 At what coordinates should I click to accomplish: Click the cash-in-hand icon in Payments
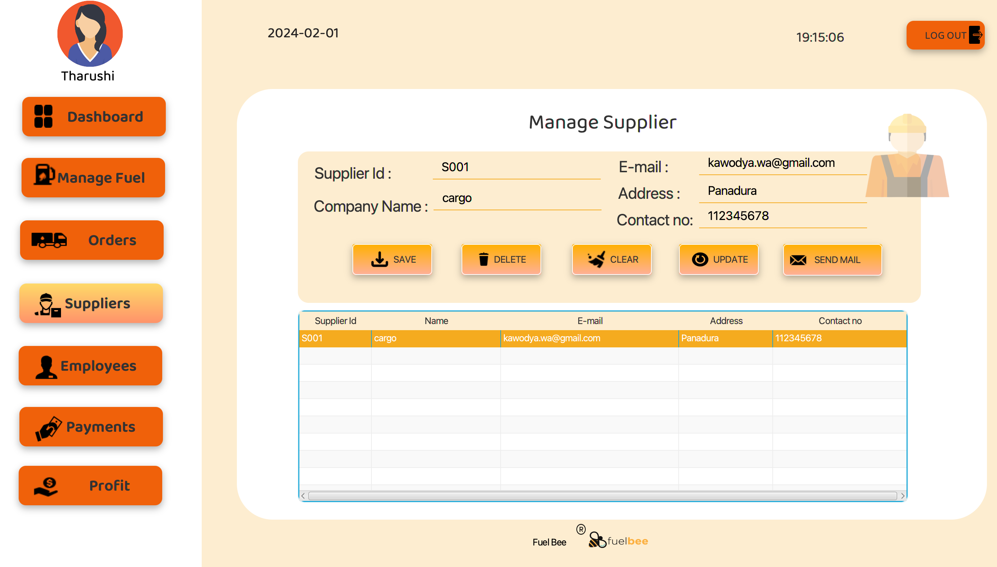pyautogui.click(x=49, y=428)
